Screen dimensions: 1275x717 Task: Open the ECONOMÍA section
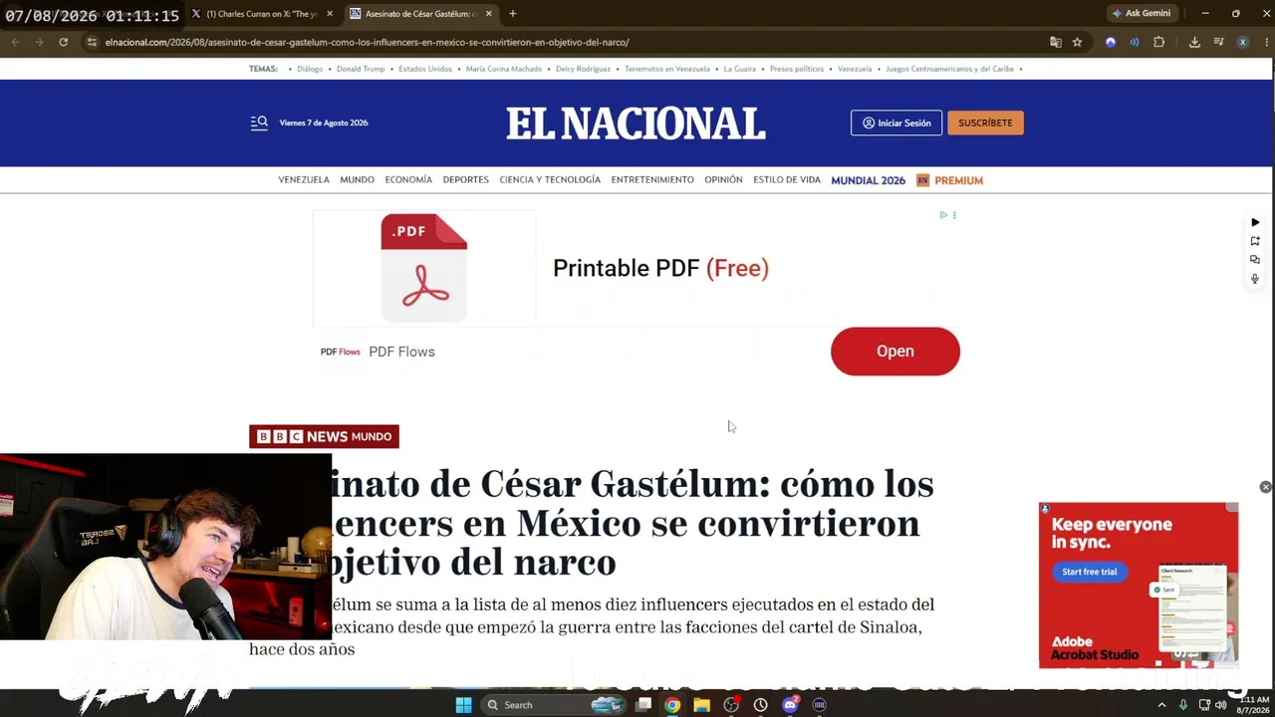click(x=408, y=180)
